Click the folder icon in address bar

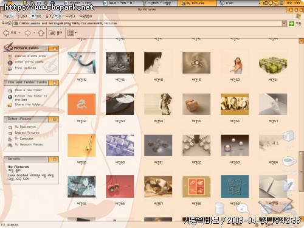[16, 23]
